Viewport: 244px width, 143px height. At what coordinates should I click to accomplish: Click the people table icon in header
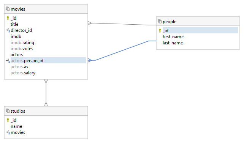click(x=160, y=21)
